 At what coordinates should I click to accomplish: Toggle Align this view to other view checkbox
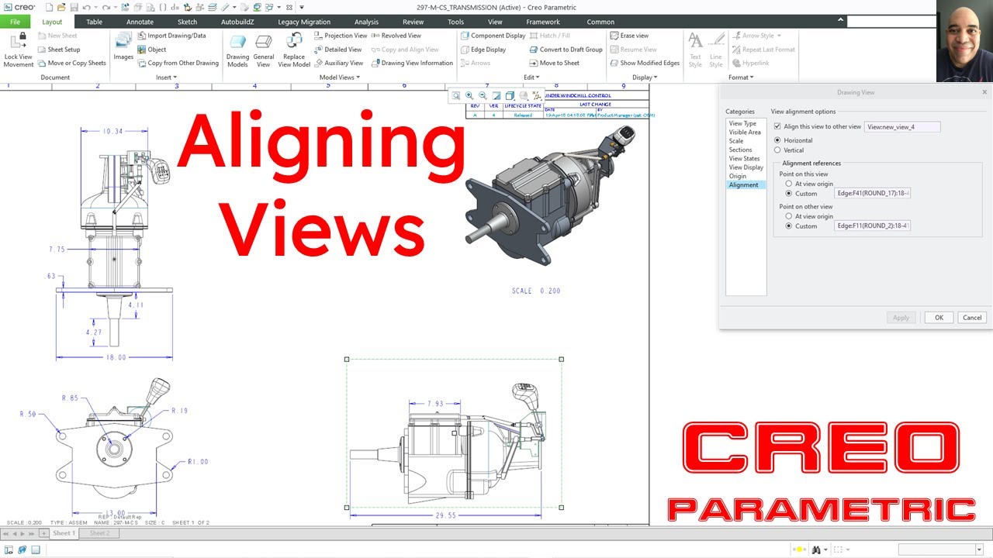coord(777,126)
